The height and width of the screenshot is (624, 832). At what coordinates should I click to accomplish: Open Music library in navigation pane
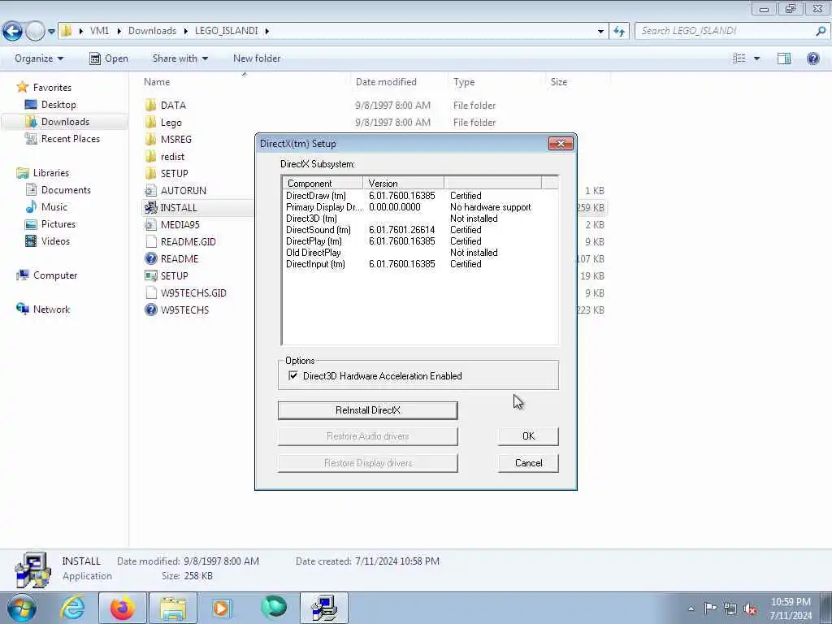pos(54,206)
